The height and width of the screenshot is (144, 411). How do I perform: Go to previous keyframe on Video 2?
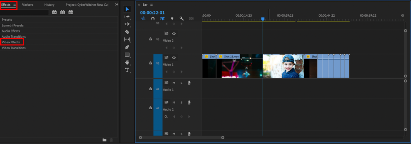[x=166, y=48]
